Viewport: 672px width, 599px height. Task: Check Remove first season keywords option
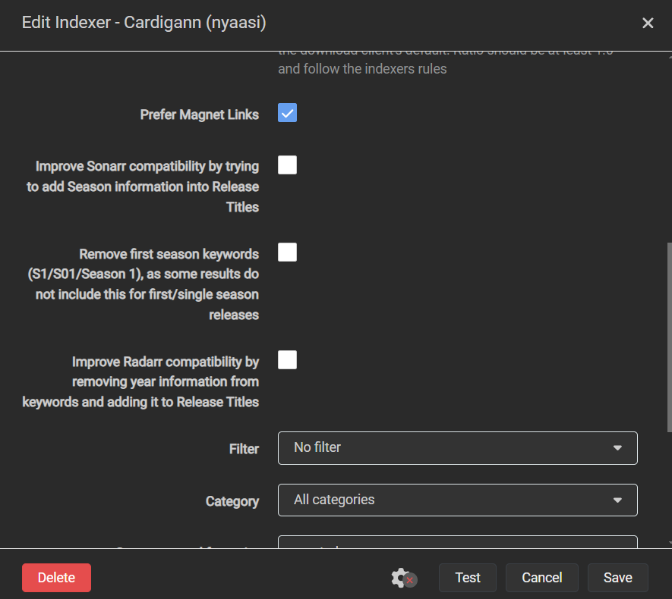click(x=287, y=252)
